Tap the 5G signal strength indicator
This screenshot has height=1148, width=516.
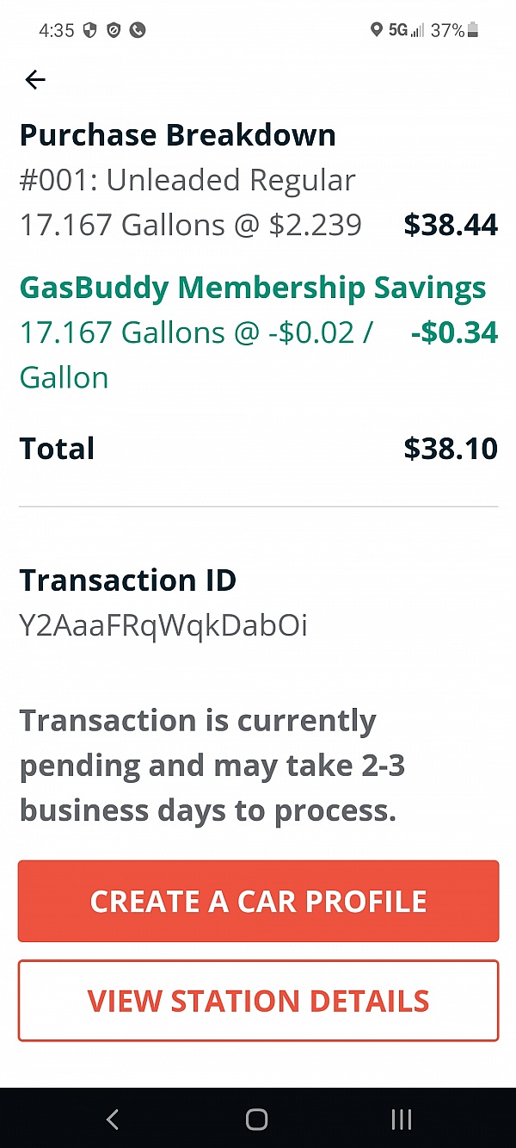pyautogui.click(x=406, y=30)
